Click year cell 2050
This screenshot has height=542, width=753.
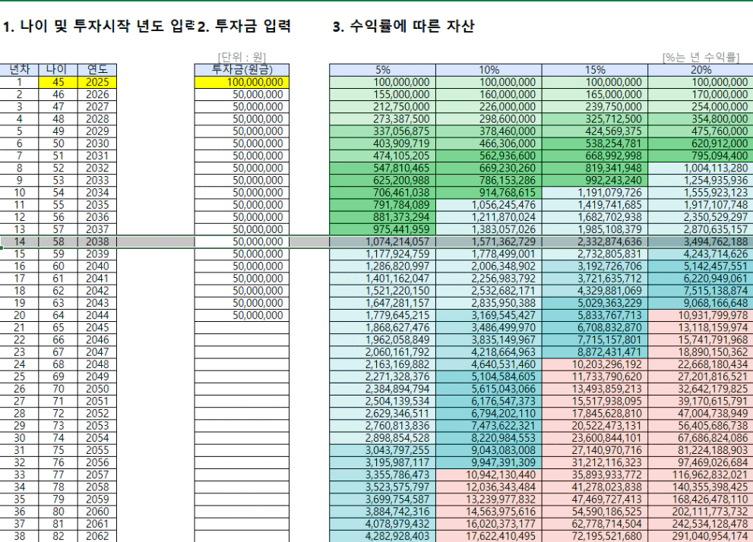[97, 389]
